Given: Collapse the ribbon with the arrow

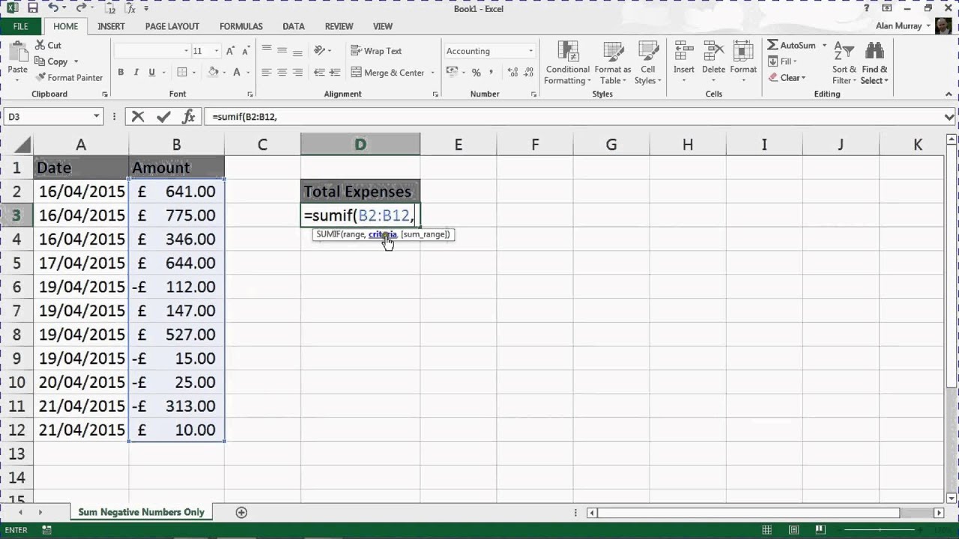Looking at the screenshot, I should (949, 94).
